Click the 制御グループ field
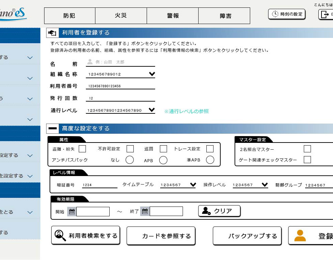The width and height of the screenshot is (333, 260). click(319, 185)
